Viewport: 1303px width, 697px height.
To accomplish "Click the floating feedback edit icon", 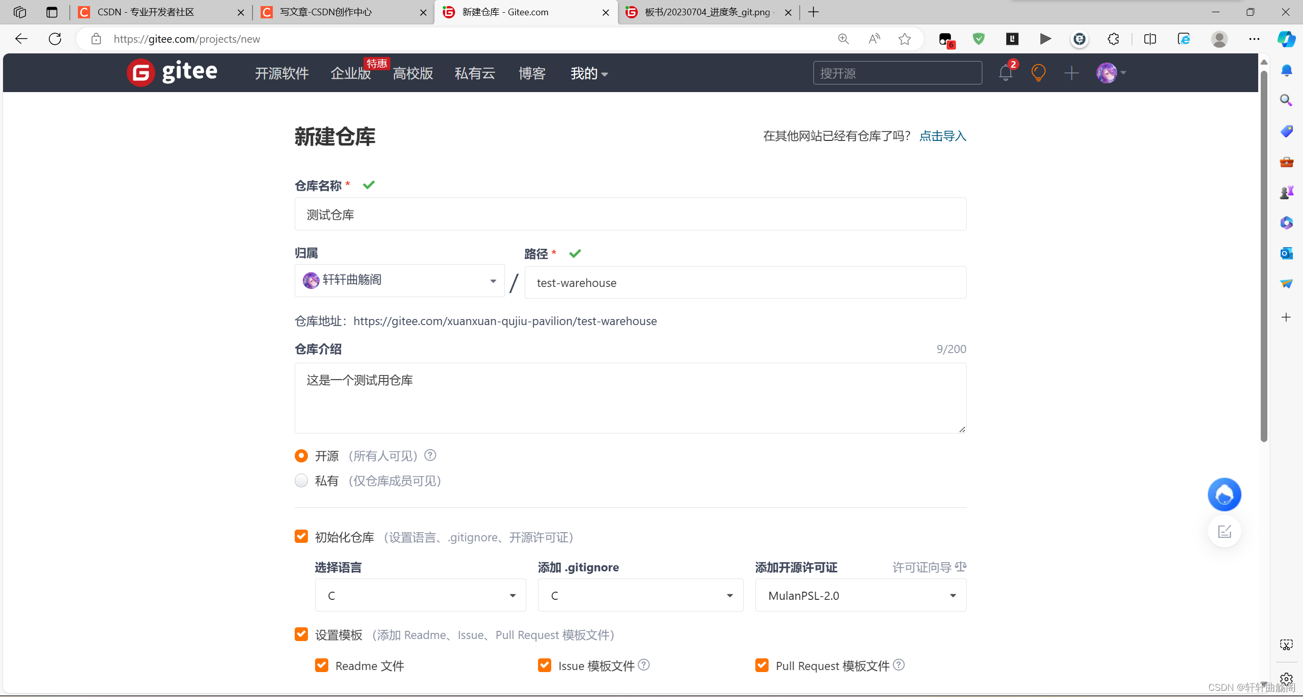I will pyautogui.click(x=1224, y=532).
